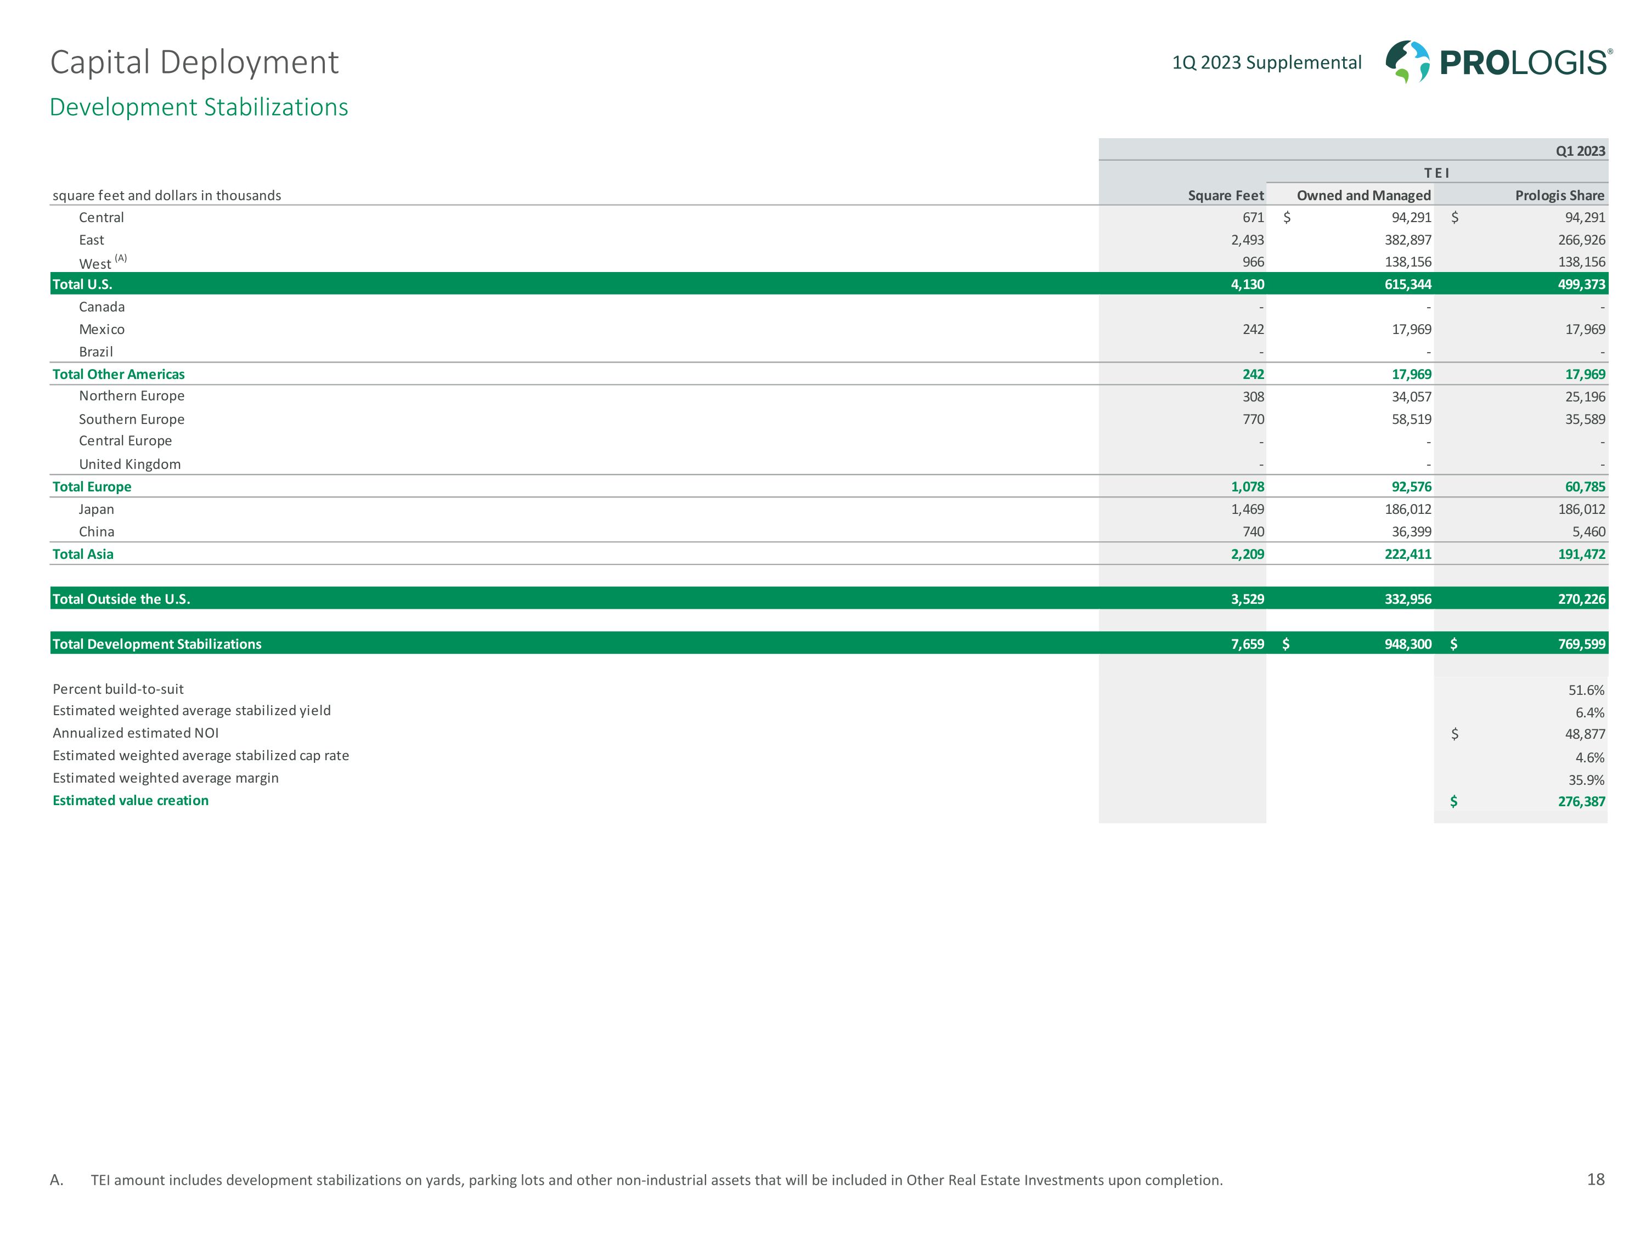
Task: Click the 276,387 value creation figure
Action: pos(1581,802)
